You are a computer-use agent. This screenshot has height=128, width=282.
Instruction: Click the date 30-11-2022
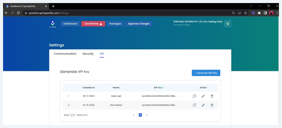[88, 96]
